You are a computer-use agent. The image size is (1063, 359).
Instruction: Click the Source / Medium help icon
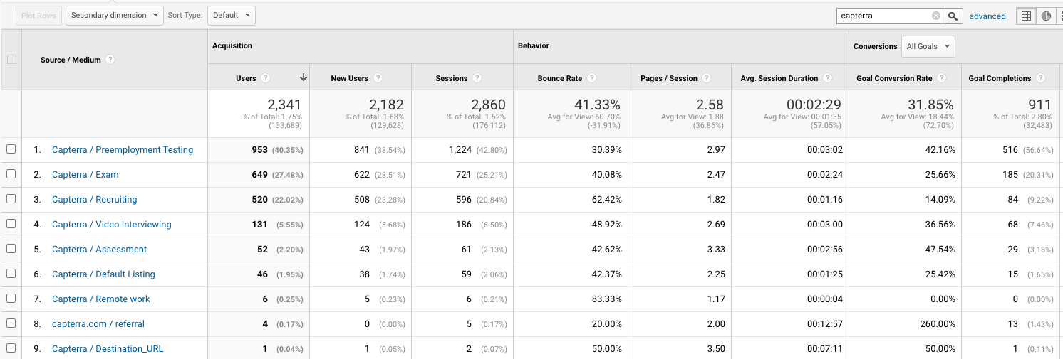[110, 60]
